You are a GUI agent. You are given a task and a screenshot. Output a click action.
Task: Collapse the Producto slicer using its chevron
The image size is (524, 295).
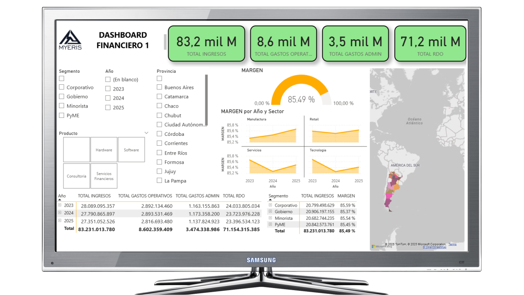146,133
